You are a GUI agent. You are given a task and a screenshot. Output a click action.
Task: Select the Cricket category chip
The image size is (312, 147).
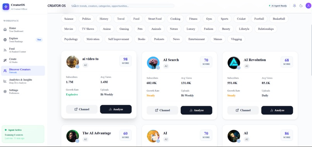(241, 19)
